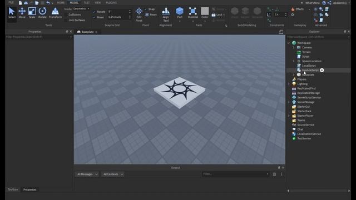This screenshot has height=200, width=356.
Task: Switch to the HOME ribbon tab
Action: coord(61,3)
